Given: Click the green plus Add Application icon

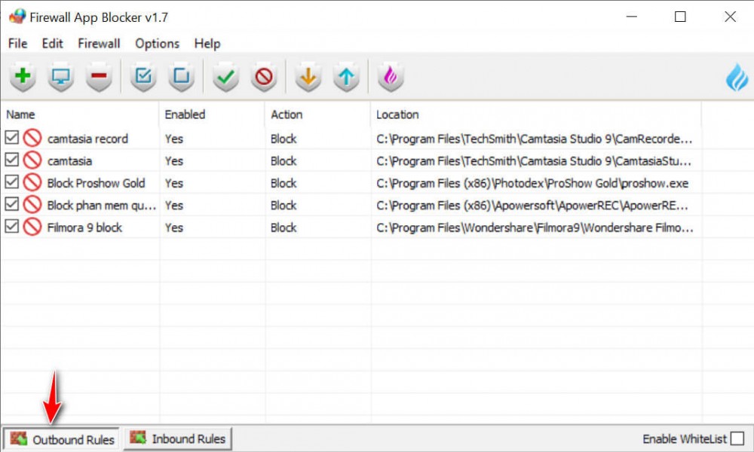Looking at the screenshot, I should [x=23, y=76].
